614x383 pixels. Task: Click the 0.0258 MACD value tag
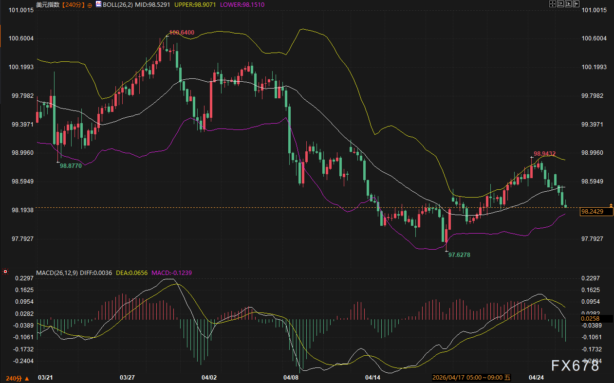point(590,318)
